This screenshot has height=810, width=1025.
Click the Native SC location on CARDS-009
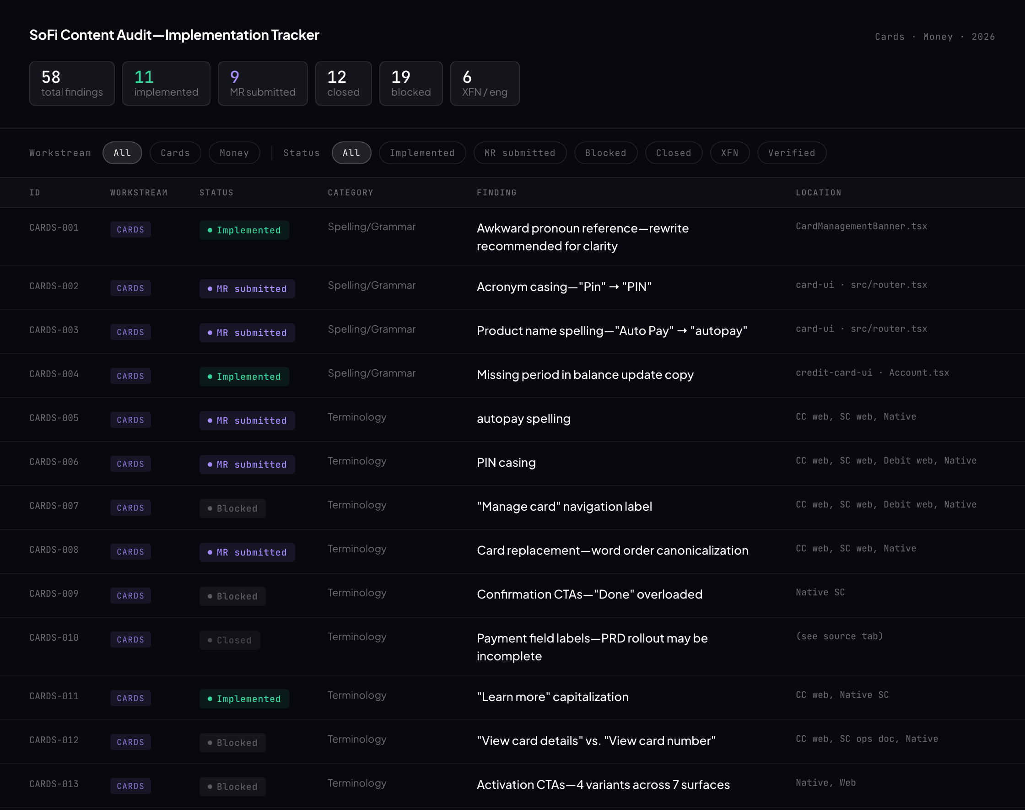[x=820, y=592]
